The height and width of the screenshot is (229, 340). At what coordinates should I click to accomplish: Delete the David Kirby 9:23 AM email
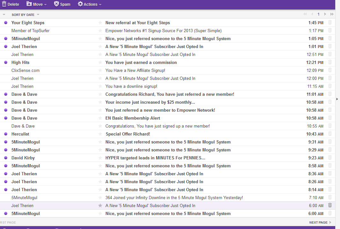click(x=330, y=157)
